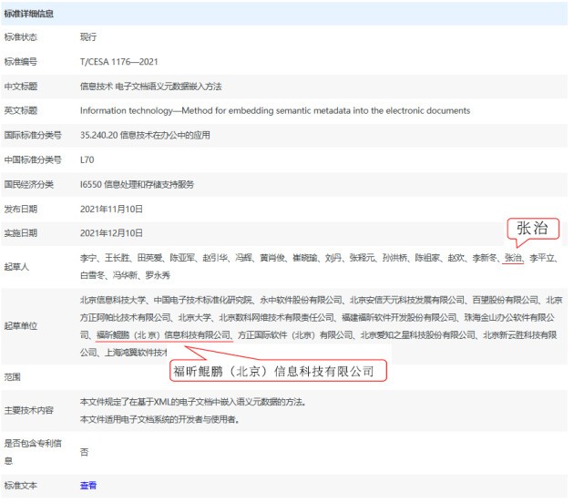Click the 范围 row label

tap(12, 376)
